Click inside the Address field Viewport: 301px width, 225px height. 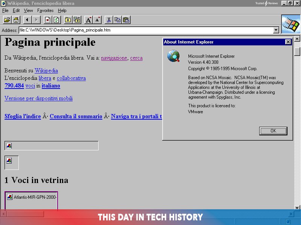click(x=146, y=30)
